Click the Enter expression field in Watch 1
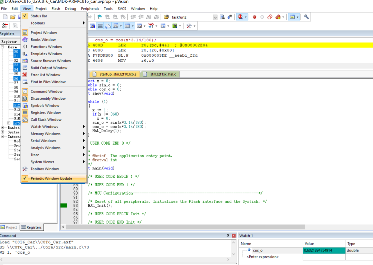 coord(262,257)
